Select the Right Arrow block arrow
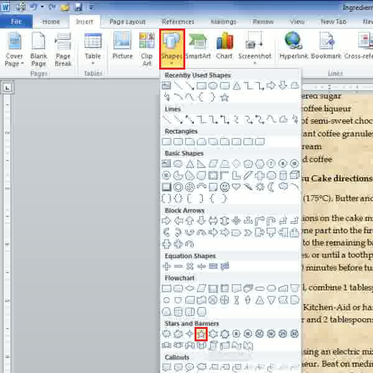The image size is (373, 373). (166, 221)
